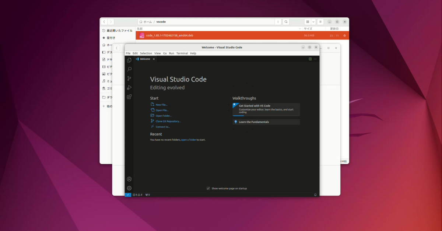Select the code_1.85.1-1702462158_amd64.deb file
The image size is (442, 231).
pyautogui.click(x=242, y=35)
